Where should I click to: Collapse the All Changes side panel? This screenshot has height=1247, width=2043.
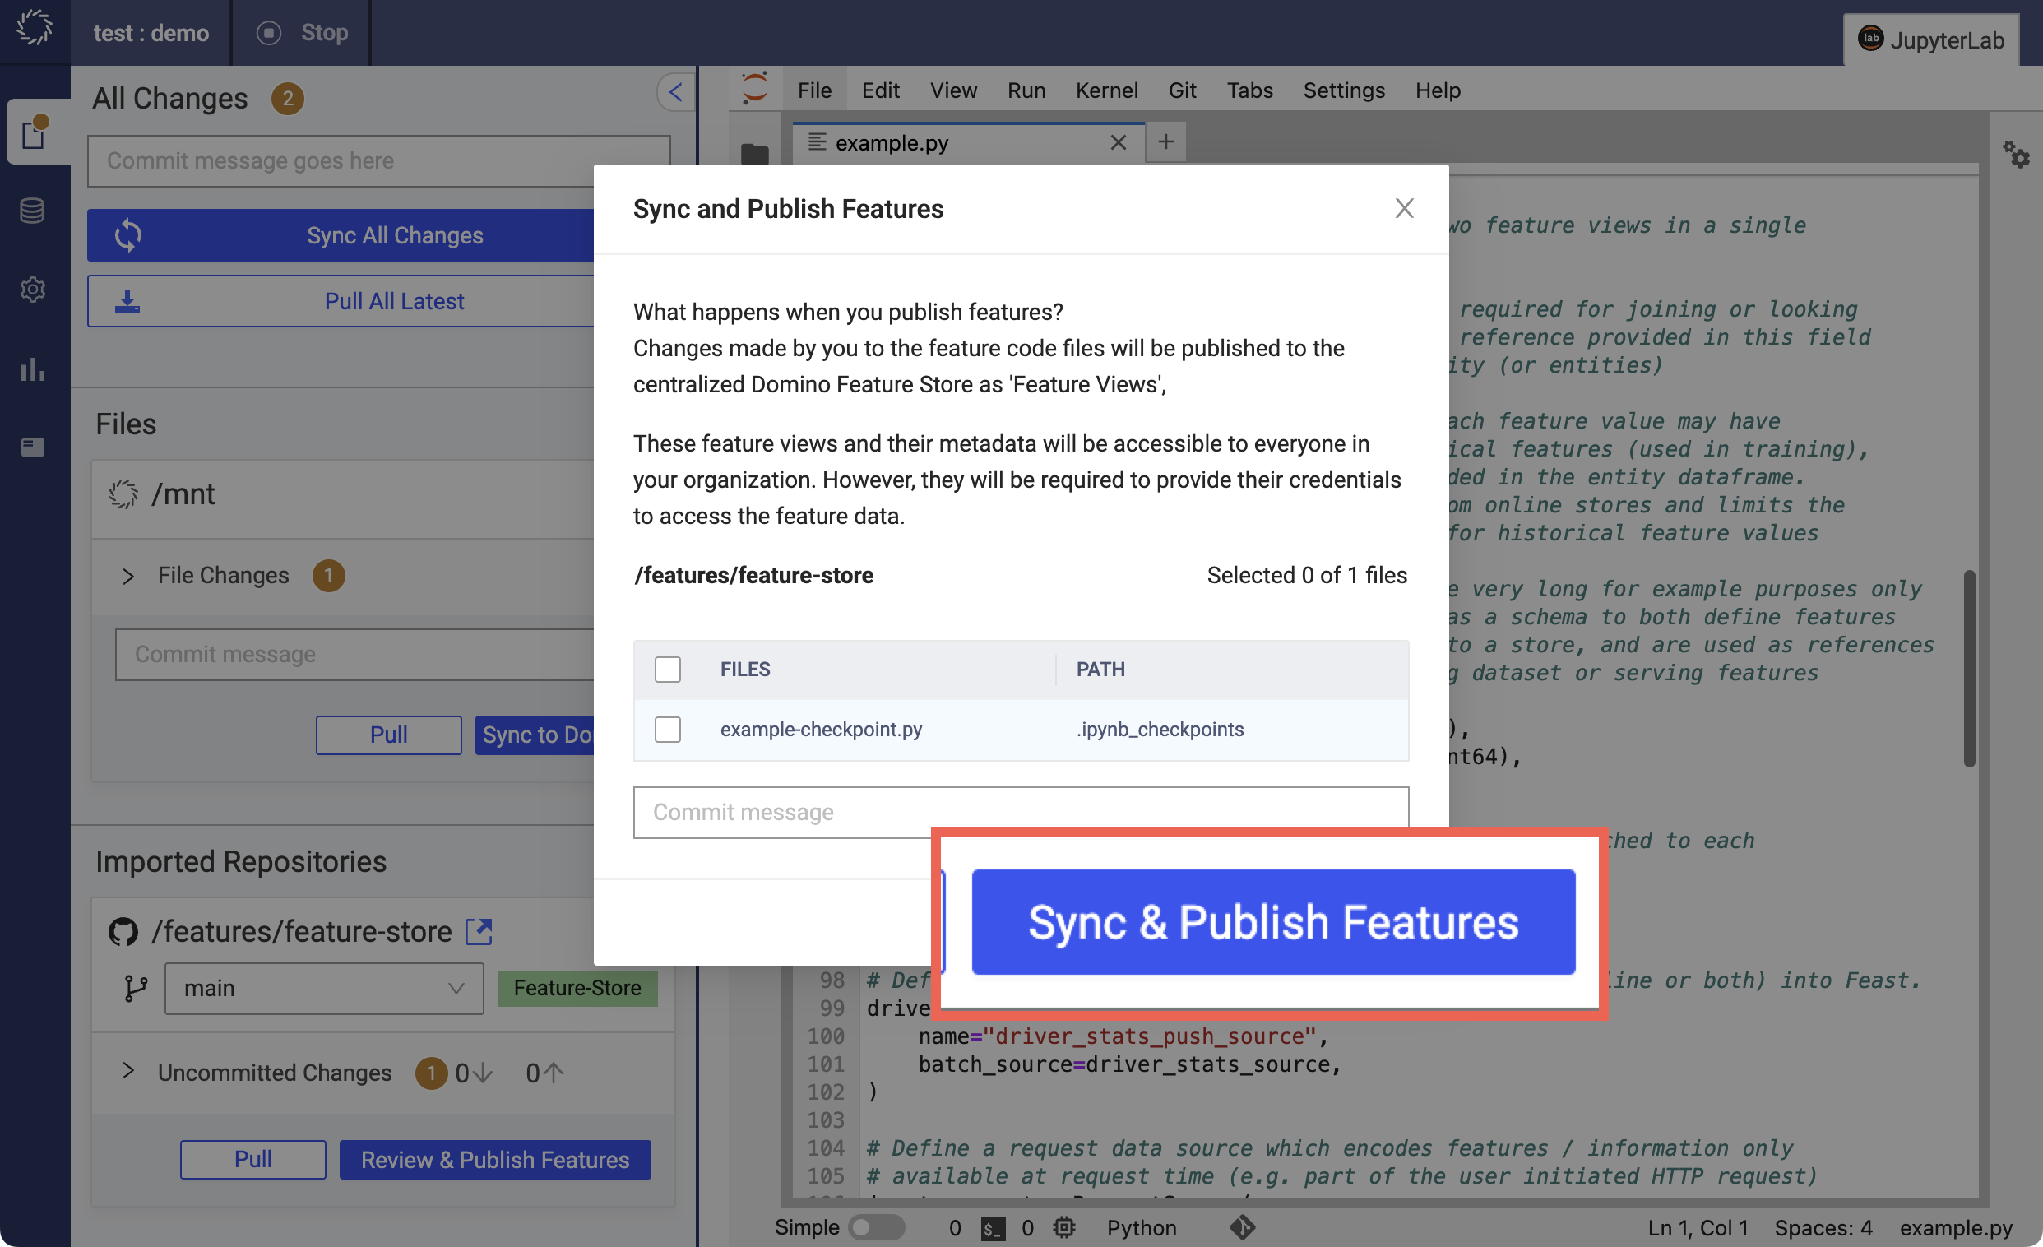(676, 92)
